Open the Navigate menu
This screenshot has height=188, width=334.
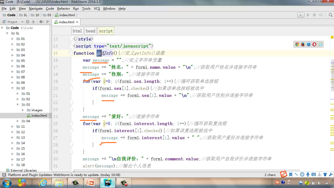(35, 8)
